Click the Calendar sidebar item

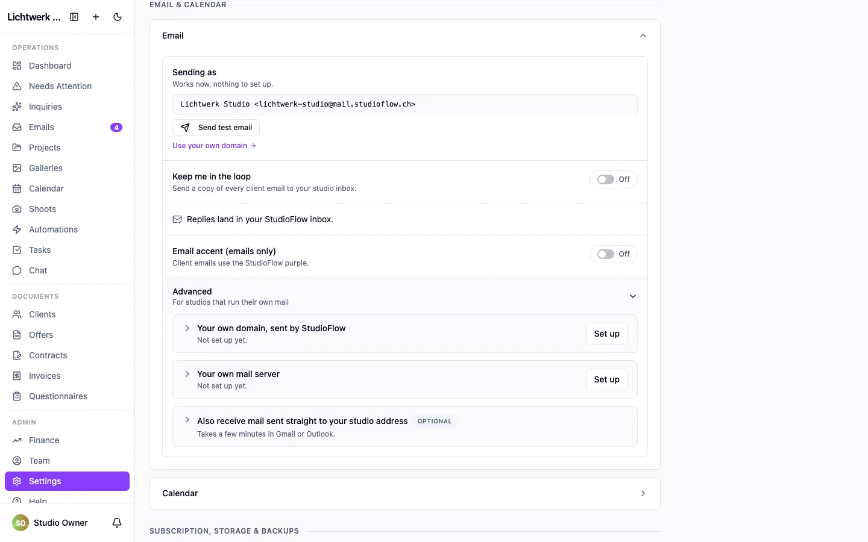coord(67,188)
